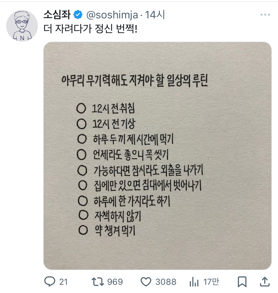The image size is (278, 293).
Task: Click the blue verified badge
Action: click(78, 15)
